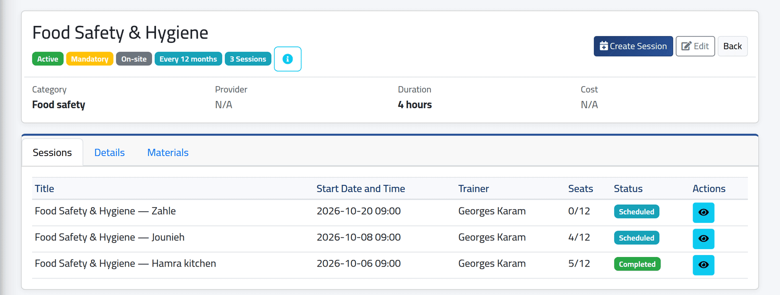Click the Start Date and Time header
780x295 pixels.
click(x=361, y=189)
